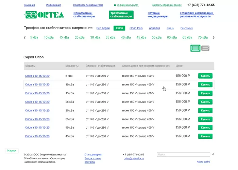Viewport: 238px width, 170px height.
Task: Open Стать дилером footer link
Action: click(x=93, y=154)
